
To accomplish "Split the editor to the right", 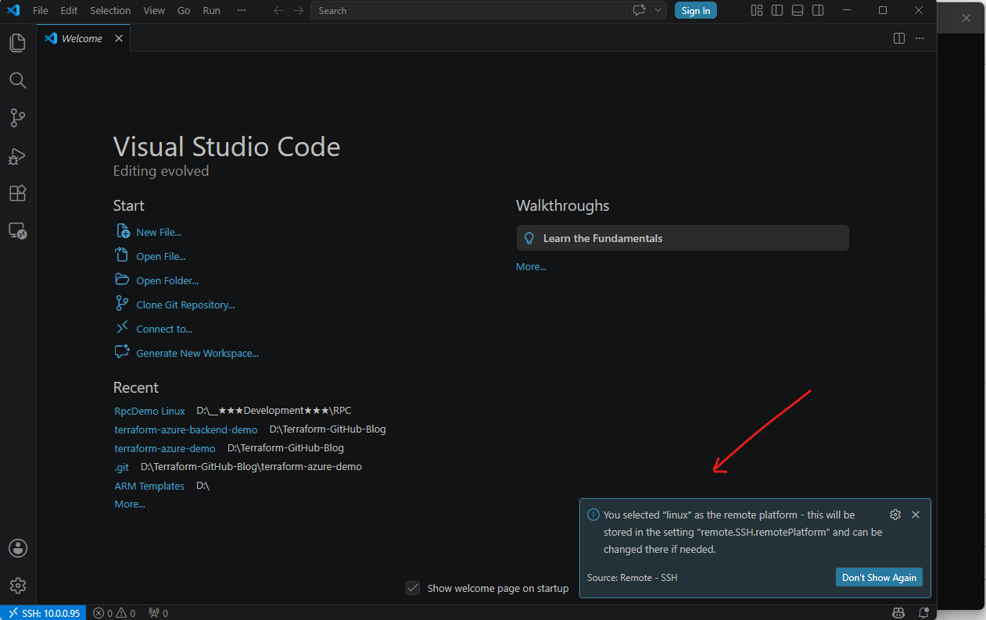I will coord(899,38).
